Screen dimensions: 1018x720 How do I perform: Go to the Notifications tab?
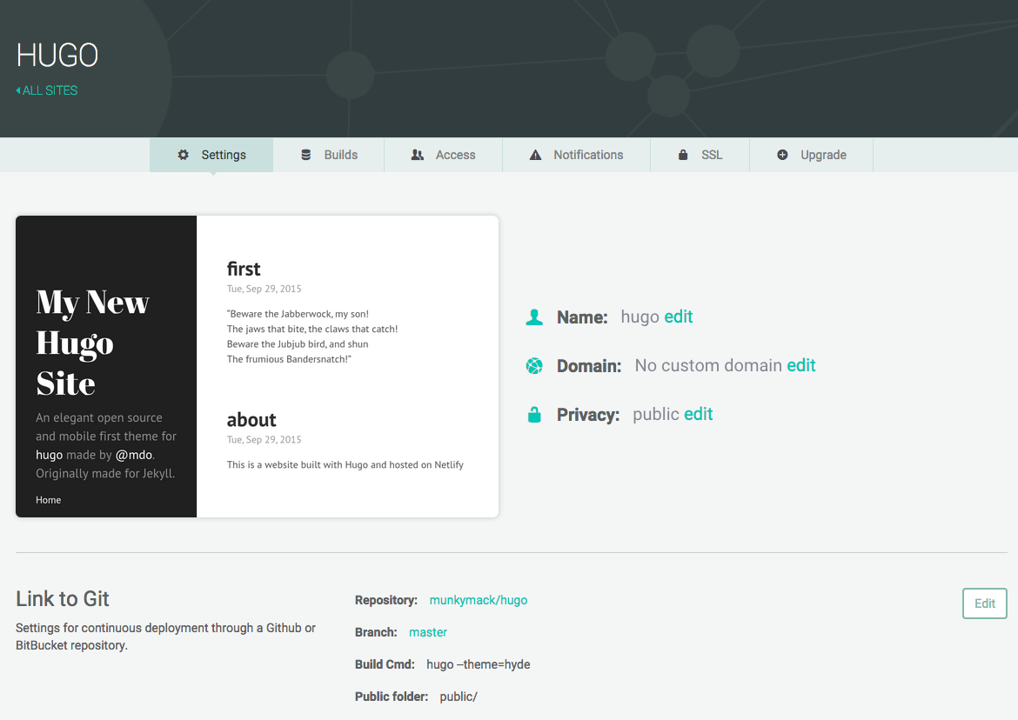[577, 155]
